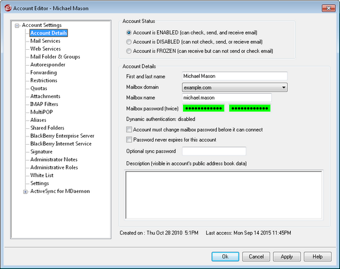Open the Mailbox domain dropdown
This screenshot has width=340, height=269.
235,87
